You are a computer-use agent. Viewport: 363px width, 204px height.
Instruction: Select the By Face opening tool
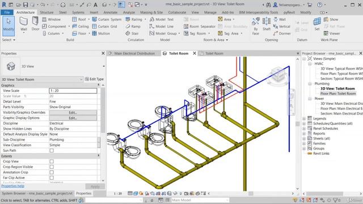coord(256,27)
